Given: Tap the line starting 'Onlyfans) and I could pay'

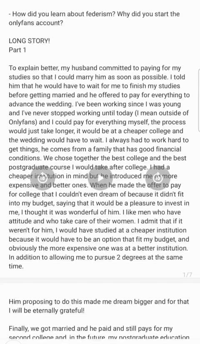Looking at the screenshot, I should pyautogui.click(x=97, y=122).
